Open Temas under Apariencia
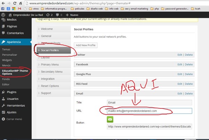Screen dimensions: 209x140 [6, 50]
